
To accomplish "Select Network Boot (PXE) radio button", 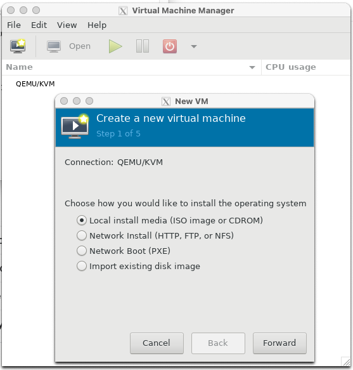I will (x=82, y=251).
